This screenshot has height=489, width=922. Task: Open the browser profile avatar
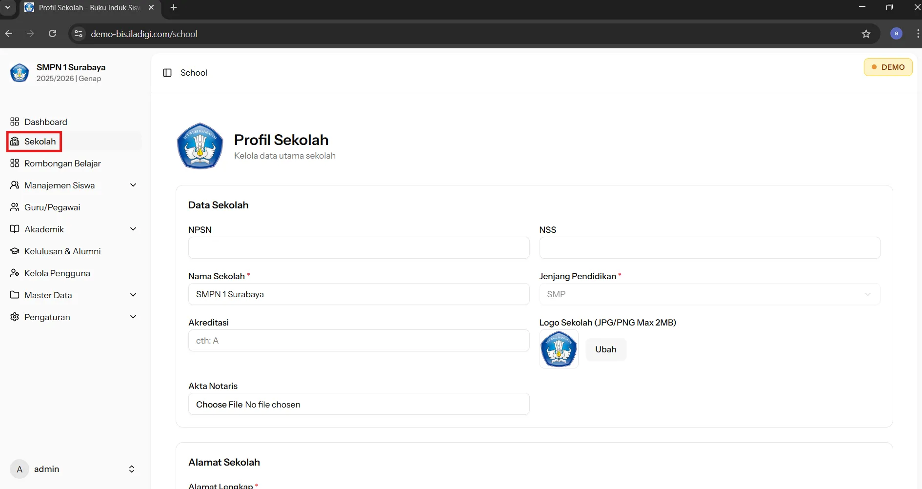(x=896, y=34)
